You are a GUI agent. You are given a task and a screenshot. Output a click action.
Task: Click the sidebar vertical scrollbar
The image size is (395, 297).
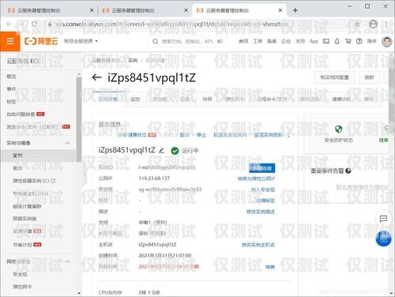click(x=79, y=118)
